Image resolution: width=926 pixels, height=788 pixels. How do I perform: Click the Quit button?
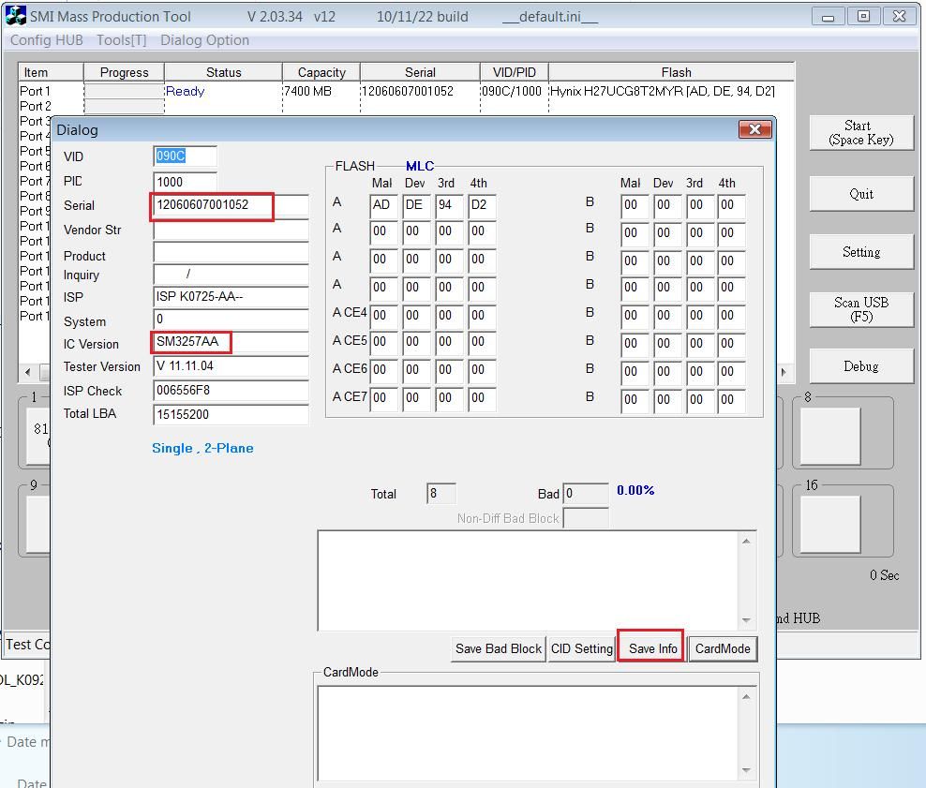861,194
